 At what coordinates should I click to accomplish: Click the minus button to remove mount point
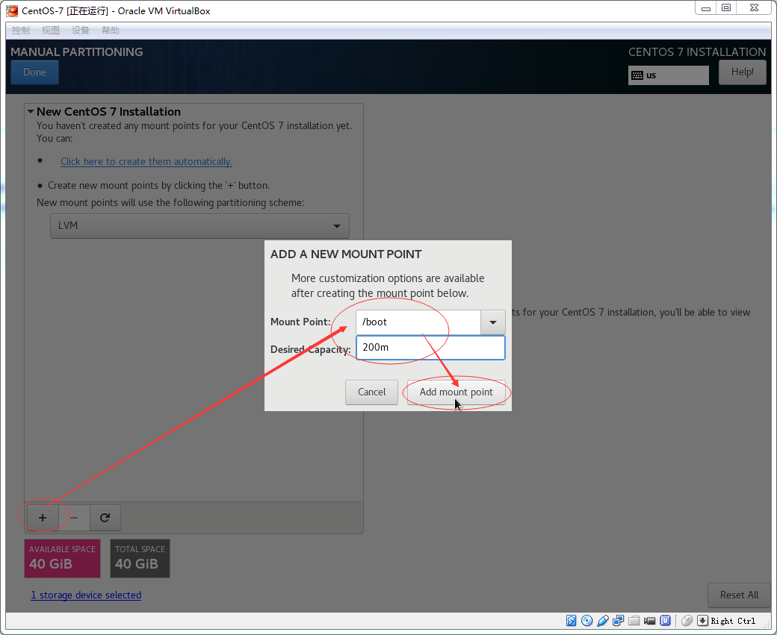74,517
